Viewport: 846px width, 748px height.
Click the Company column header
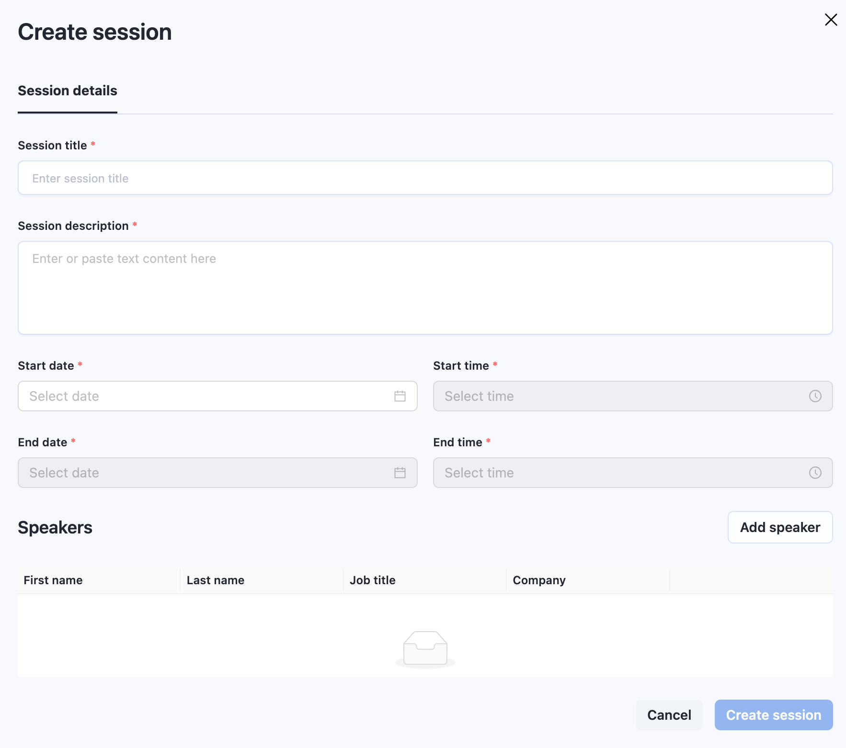[539, 580]
